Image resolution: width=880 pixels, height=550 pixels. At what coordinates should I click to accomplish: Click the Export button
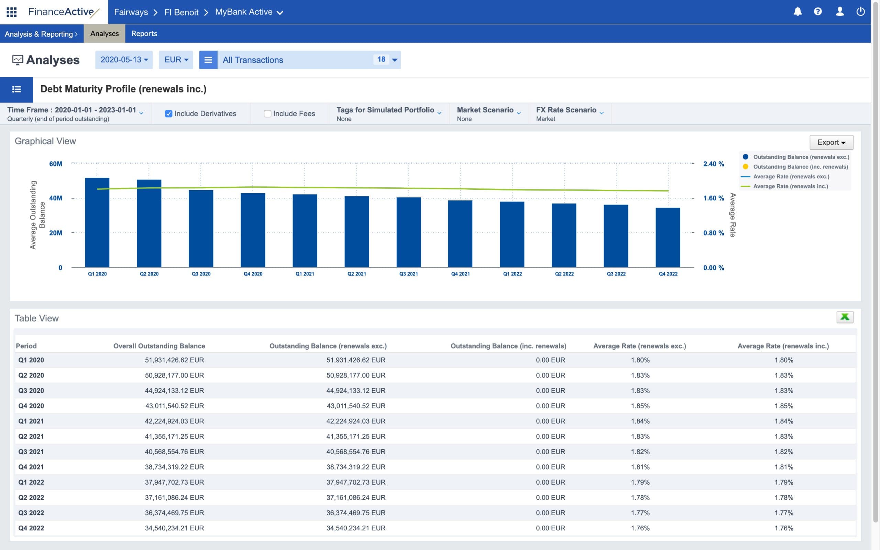click(831, 142)
